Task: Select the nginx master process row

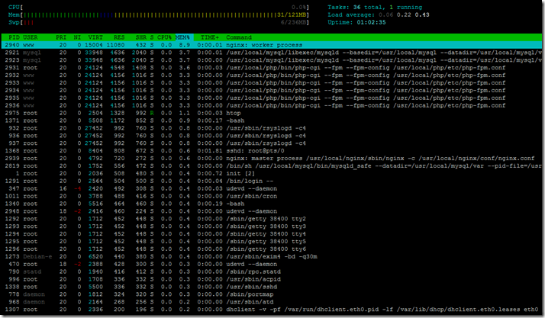Action: (x=272, y=159)
